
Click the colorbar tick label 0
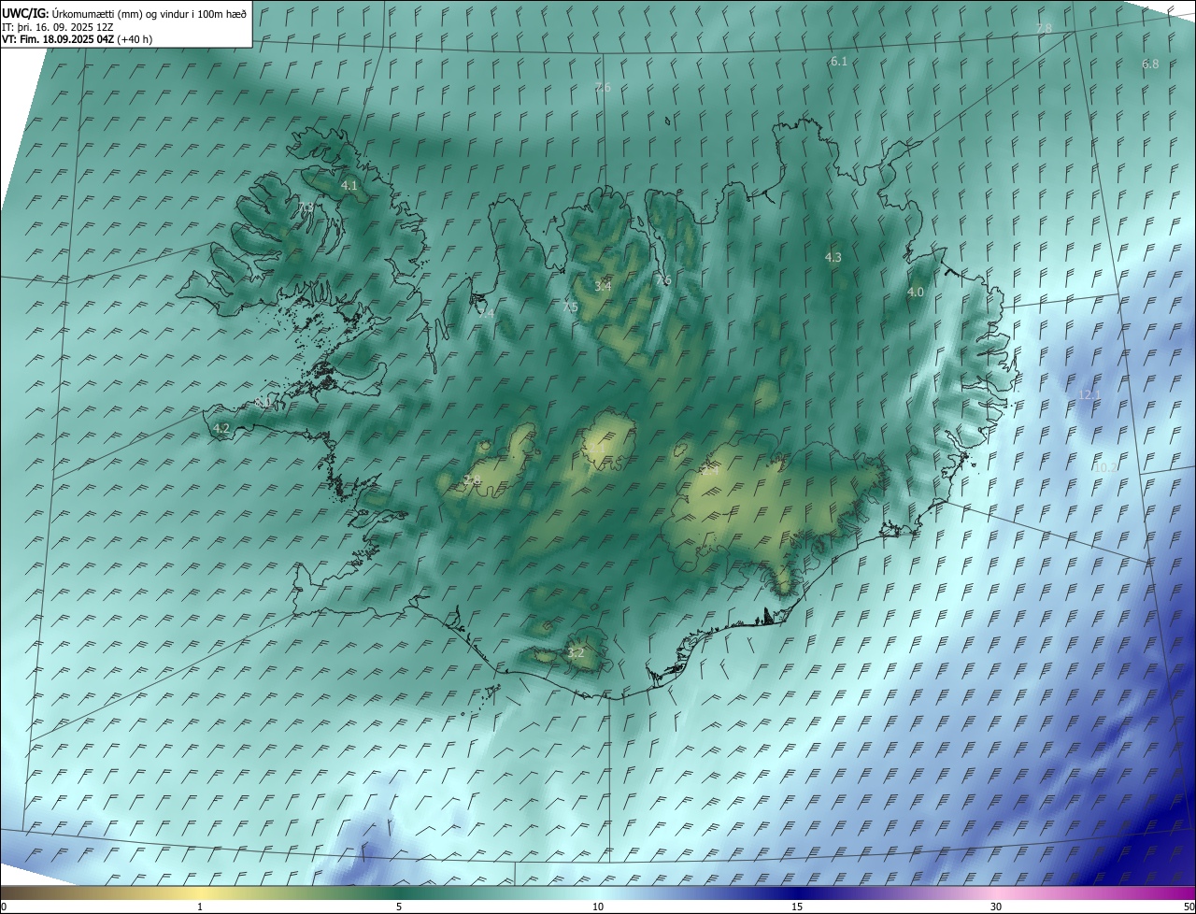coord(4,907)
